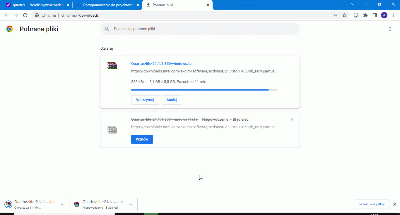Click the Quartus-lite-21.1.1.850-windows.tar file link
Screen dimensions: 400x215
click(x=162, y=64)
